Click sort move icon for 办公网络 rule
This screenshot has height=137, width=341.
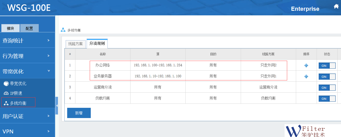pos(306,66)
